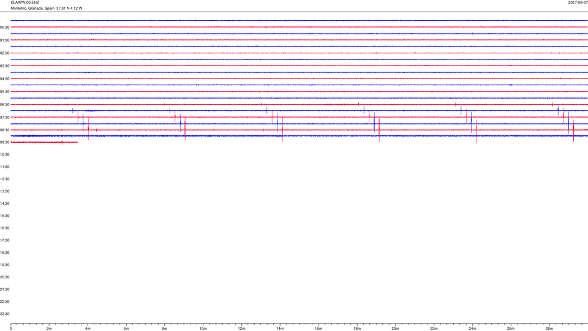This screenshot has width=588, height=331.
Task: Pick the 22:30 row label
Action: tap(4, 302)
